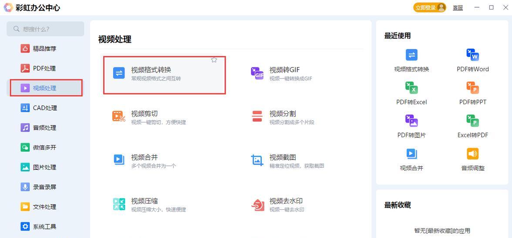Maximize the 彩虹办公中心 window
Image resolution: width=512 pixels, height=238 pixels.
tap(491, 7)
